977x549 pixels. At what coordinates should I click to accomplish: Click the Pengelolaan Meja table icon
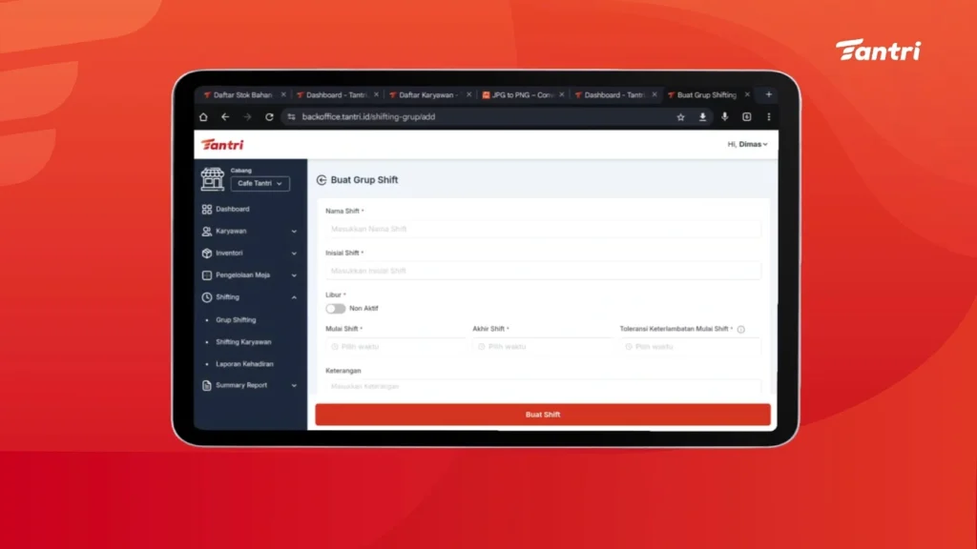[207, 275]
